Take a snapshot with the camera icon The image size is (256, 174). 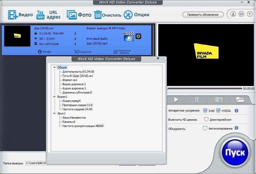(219, 100)
